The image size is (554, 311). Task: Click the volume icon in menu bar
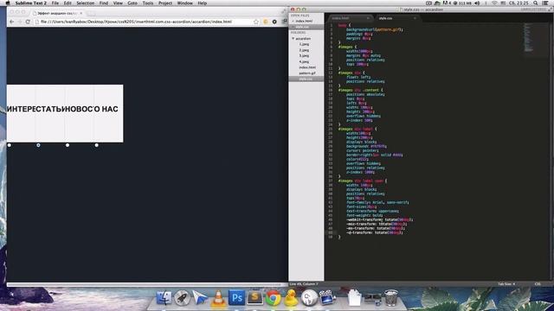coord(477,3)
